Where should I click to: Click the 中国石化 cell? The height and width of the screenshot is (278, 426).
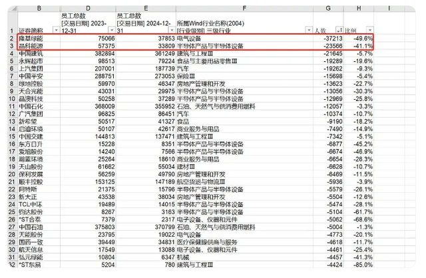pos(39,106)
